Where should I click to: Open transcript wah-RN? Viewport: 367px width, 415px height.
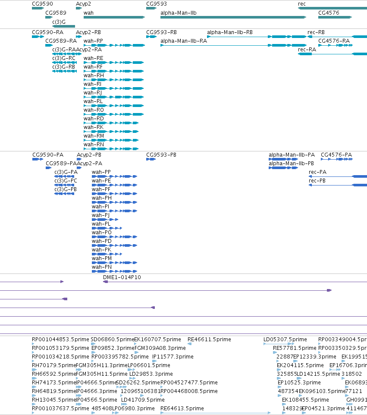point(94,145)
